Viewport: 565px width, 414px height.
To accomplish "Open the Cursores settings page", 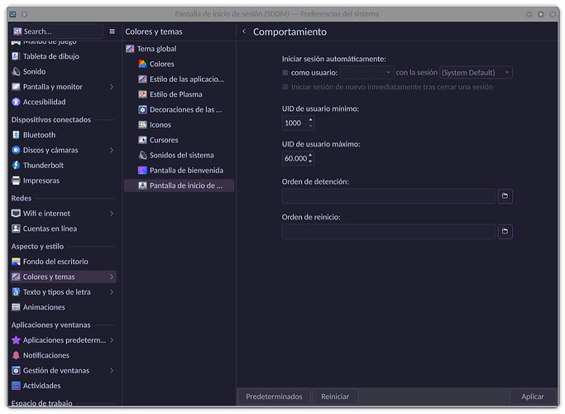I will click(164, 140).
